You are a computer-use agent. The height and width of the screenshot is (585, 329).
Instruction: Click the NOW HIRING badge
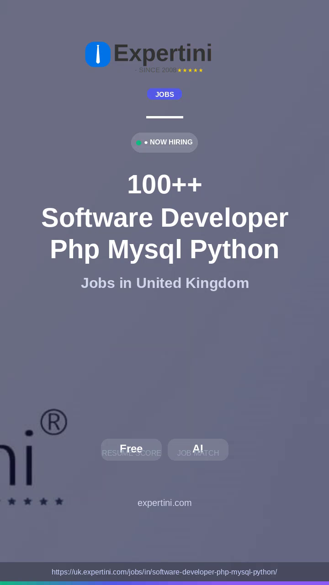coord(164,143)
